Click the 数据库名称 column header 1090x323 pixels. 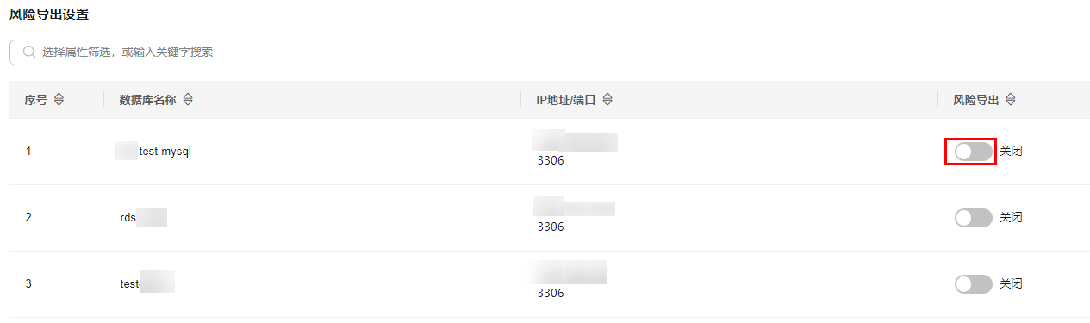[x=147, y=100]
